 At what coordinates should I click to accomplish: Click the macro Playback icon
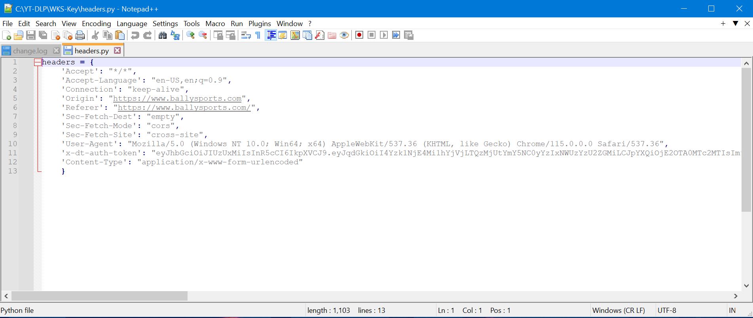[x=384, y=36]
